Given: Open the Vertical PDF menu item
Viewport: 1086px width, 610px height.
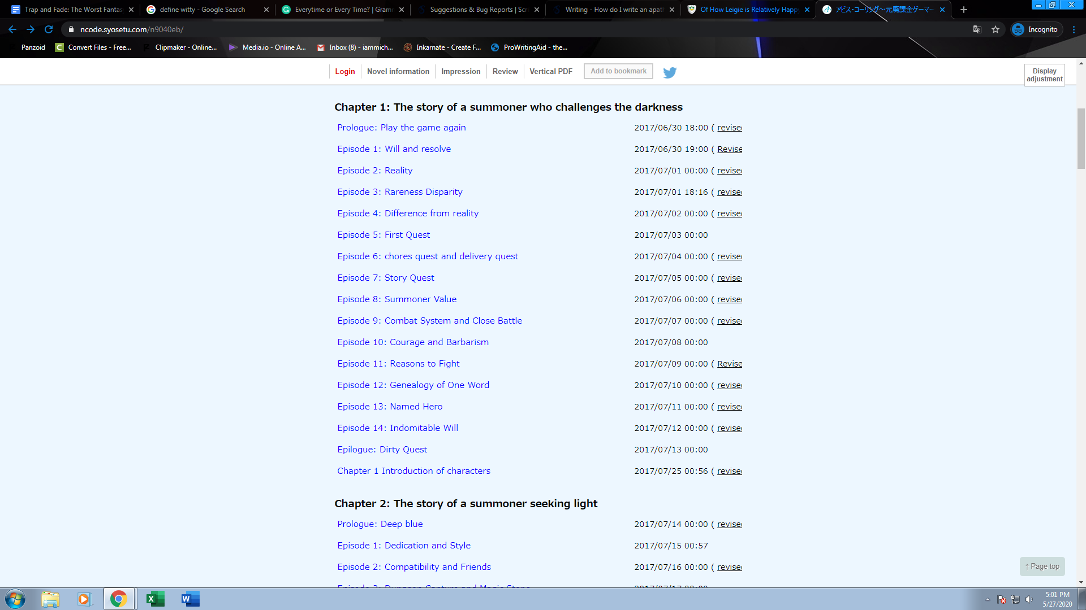Looking at the screenshot, I should (550, 72).
